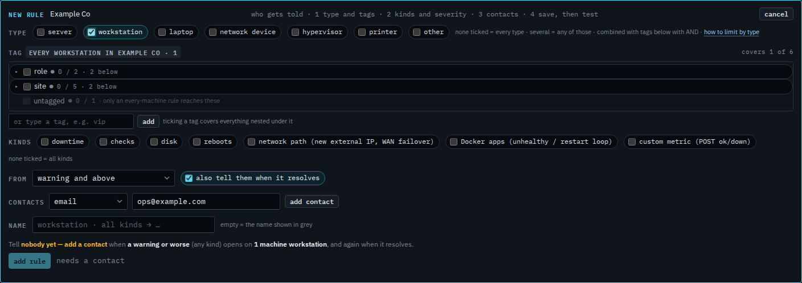Tick the server type checkbox
Screen dimensions: 802x283
(x=41, y=32)
